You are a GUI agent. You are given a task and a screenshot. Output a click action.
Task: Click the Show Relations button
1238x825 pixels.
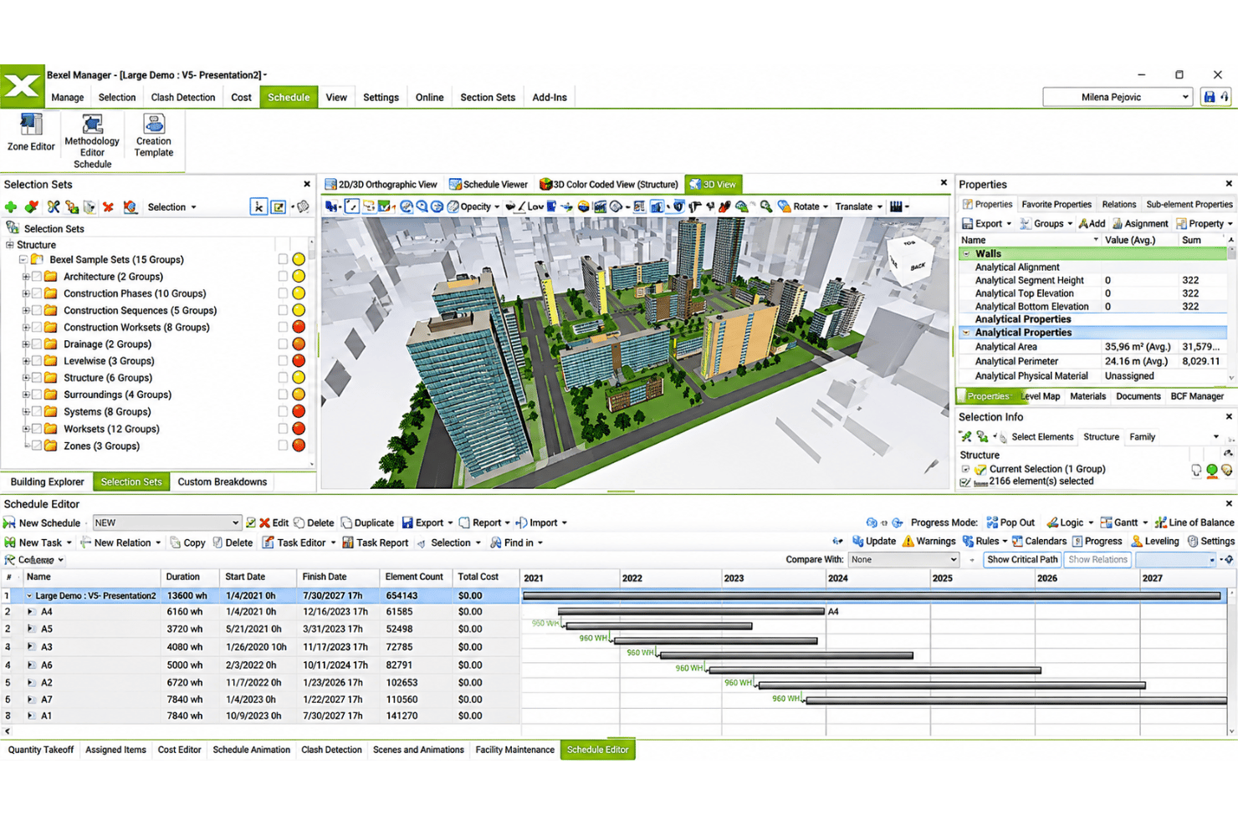coord(1098,559)
